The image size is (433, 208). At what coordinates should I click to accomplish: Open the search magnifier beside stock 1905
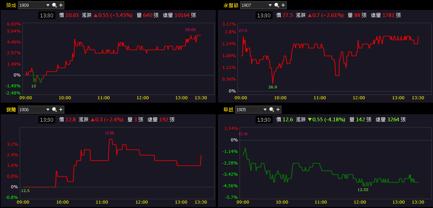click(x=272, y=109)
